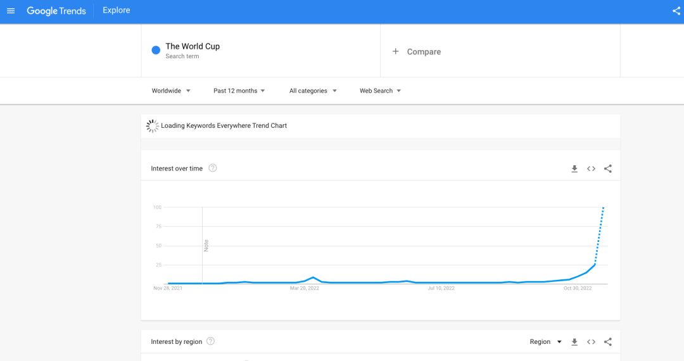Open the Web Search type dropdown
The height and width of the screenshot is (361, 684).
[x=380, y=91]
